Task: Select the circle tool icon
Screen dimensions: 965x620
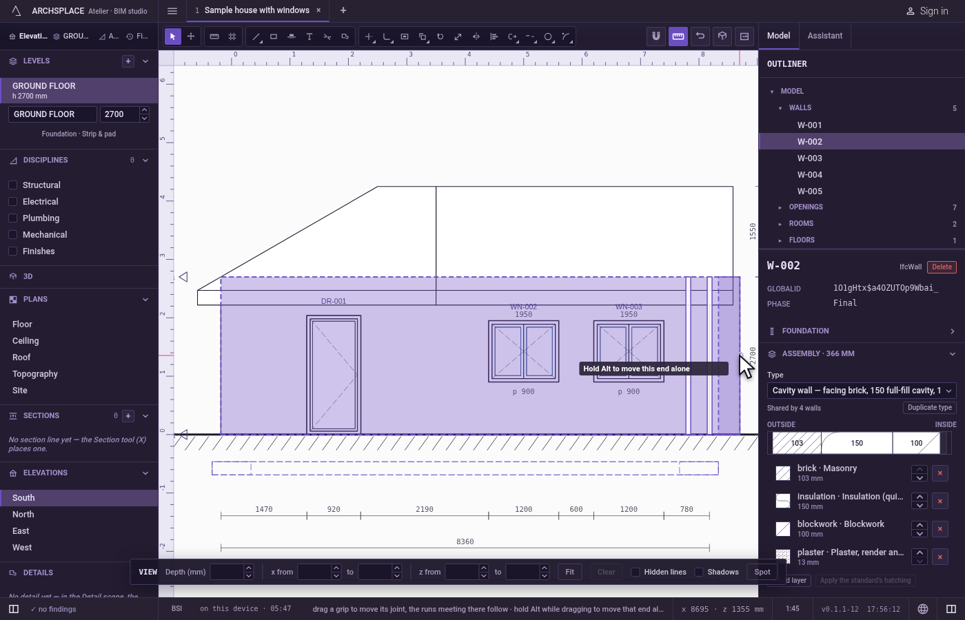Action: [549, 37]
